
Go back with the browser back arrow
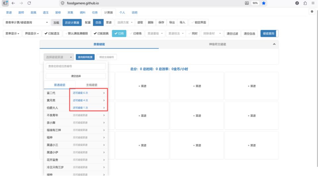coord(13,3)
